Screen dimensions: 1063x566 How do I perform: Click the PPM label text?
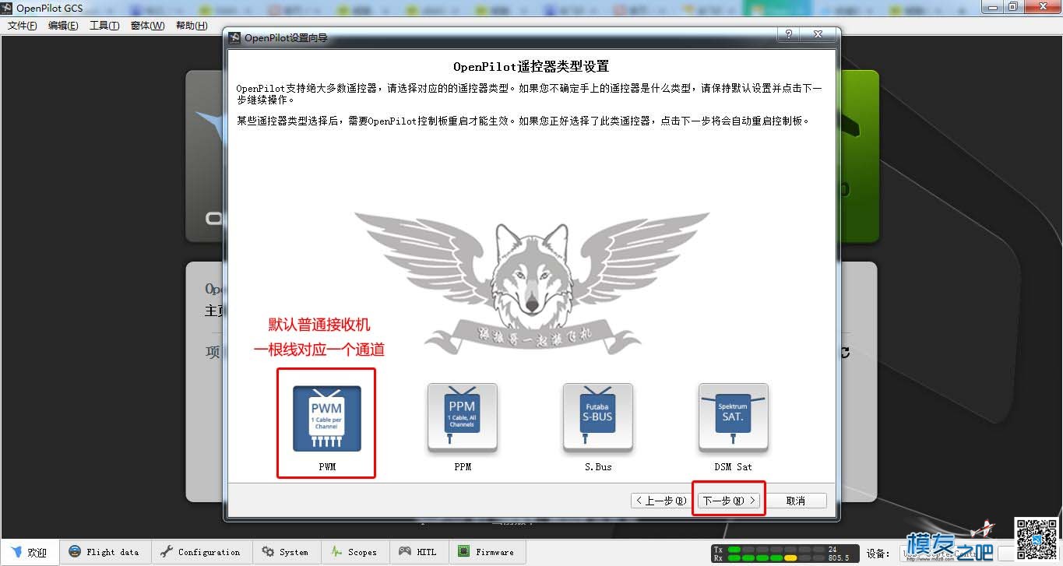pyautogui.click(x=463, y=467)
